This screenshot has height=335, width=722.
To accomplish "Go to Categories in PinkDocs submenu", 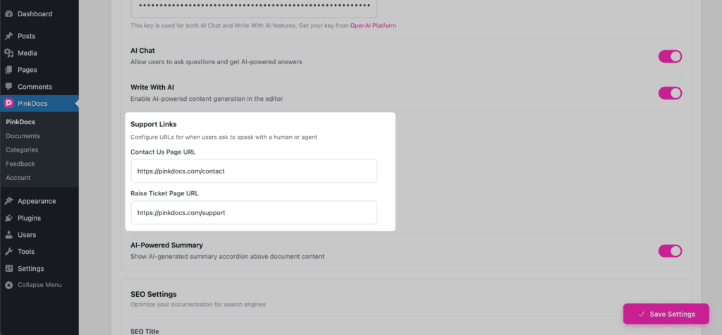I will [22, 150].
